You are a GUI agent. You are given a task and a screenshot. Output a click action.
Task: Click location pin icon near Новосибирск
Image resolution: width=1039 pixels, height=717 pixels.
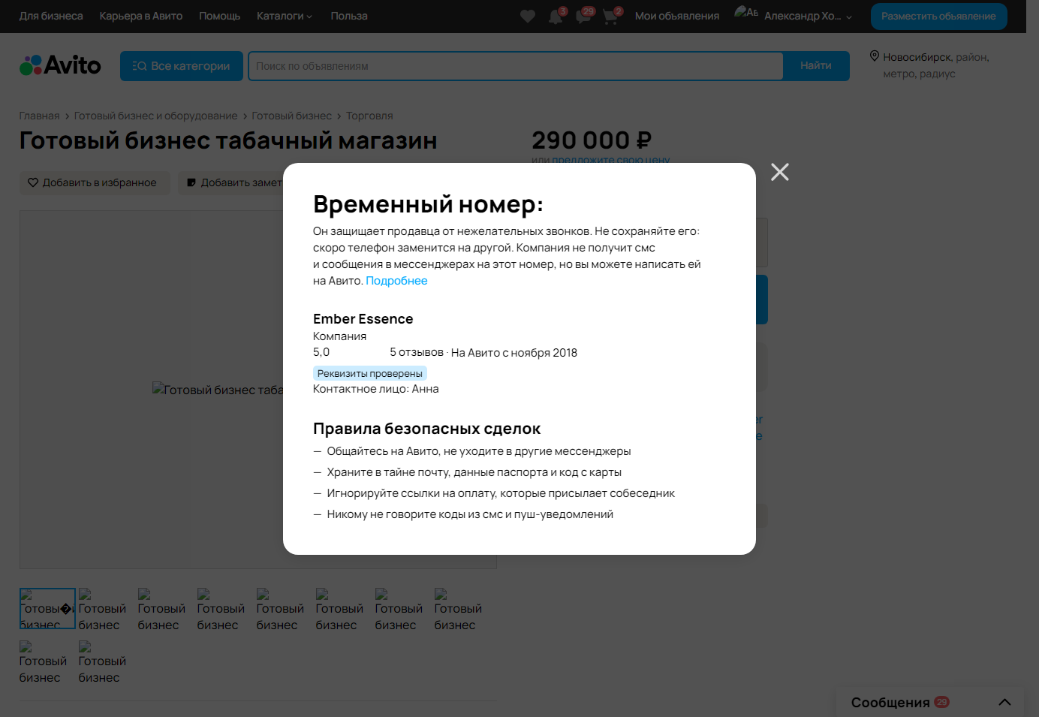(x=874, y=56)
